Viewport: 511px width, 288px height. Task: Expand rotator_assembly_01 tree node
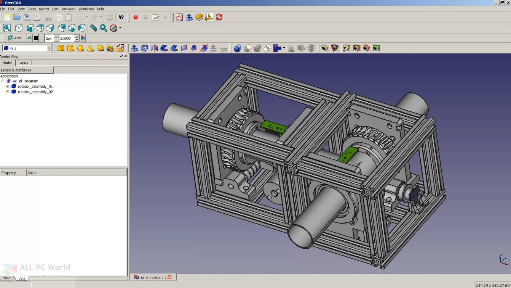(x=8, y=87)
